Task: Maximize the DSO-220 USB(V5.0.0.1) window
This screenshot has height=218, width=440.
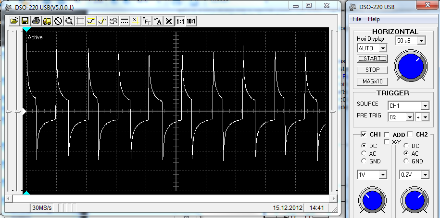Action: 309,5
